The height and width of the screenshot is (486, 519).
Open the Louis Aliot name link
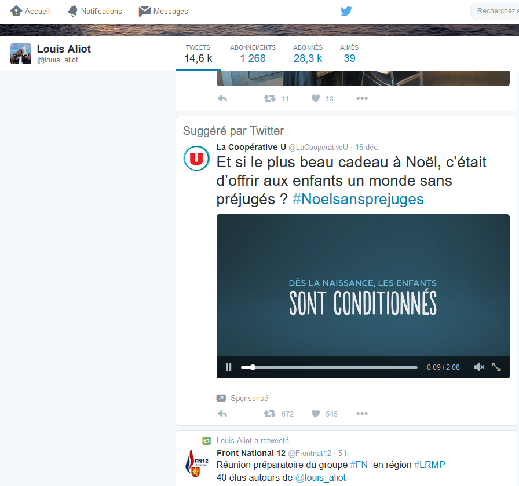(x=64, y=49)
